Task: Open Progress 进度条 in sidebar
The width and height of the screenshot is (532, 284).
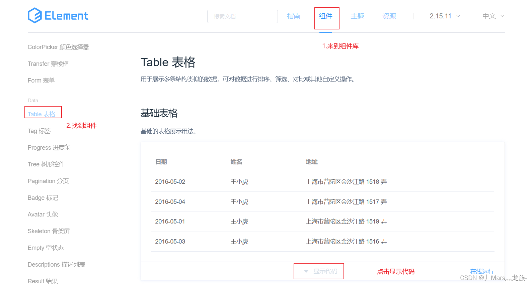Action: click(49, 148)
